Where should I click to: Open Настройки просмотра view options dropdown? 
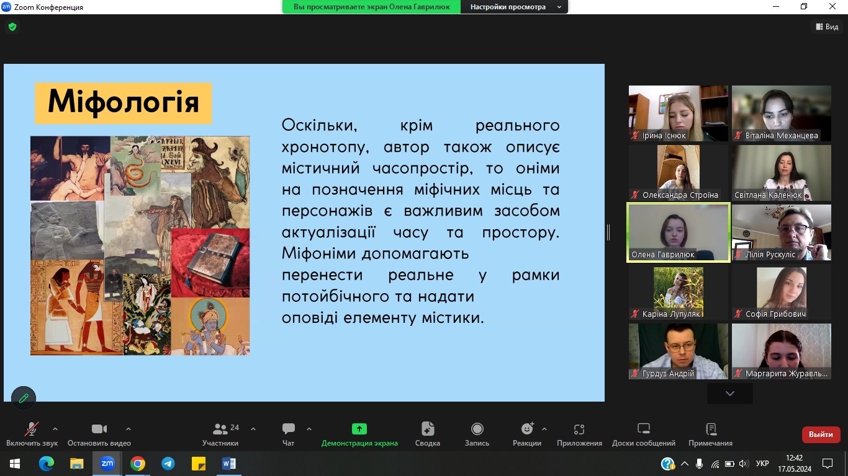(x=515, y=7)
